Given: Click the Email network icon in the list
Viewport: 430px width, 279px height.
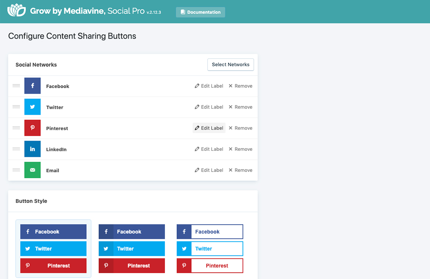Looking at the screenshot, I should (32, 170).
